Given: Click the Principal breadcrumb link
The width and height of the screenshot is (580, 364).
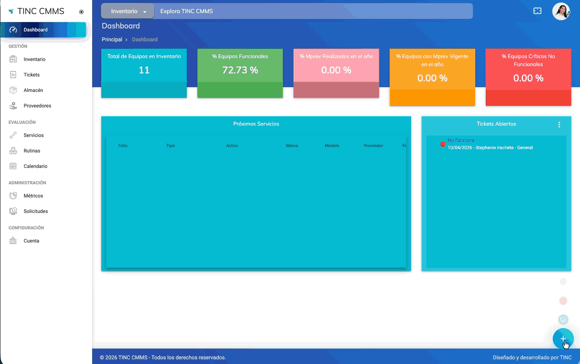Looking at the screenshot, I should click(112, 40).
